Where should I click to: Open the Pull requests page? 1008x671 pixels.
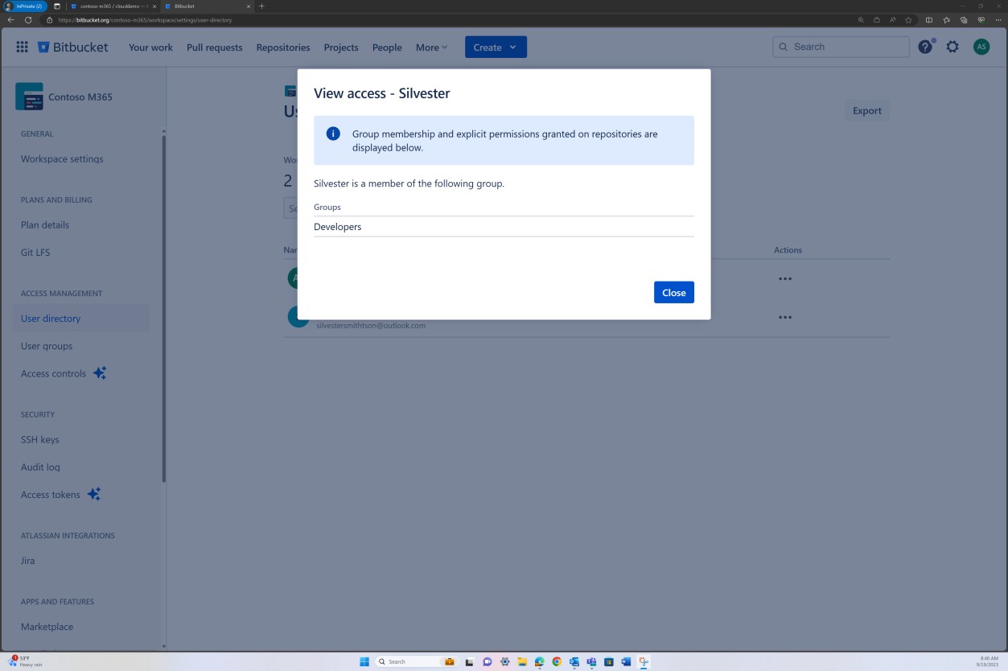click(214, 47)
